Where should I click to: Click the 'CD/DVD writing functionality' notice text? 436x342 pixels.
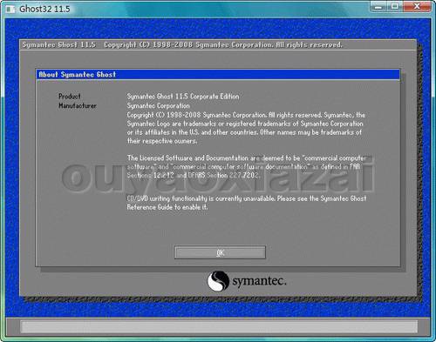(247, 198)
